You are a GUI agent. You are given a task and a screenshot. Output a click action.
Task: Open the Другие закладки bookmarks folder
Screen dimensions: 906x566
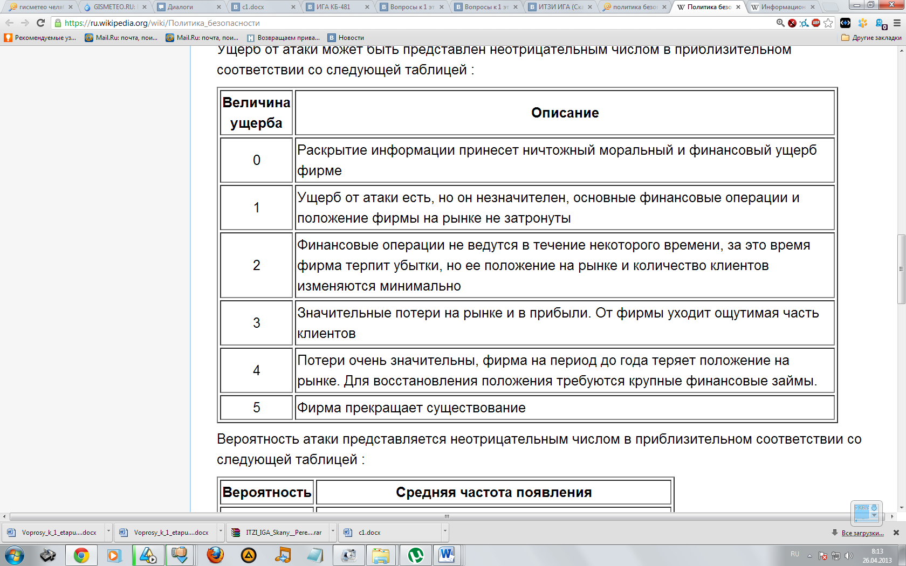(x=871, y=38)
